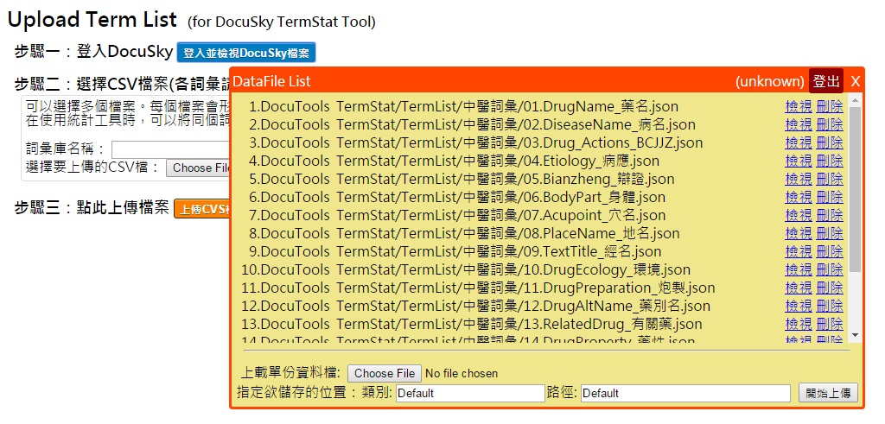
Task: Click the 路徑 Default input field
Action: click(x=685, y=393)
